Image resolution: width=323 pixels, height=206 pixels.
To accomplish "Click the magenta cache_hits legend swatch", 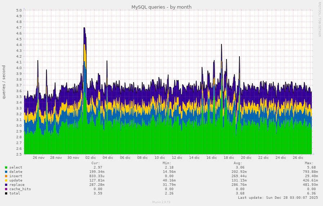I will 6,189.
